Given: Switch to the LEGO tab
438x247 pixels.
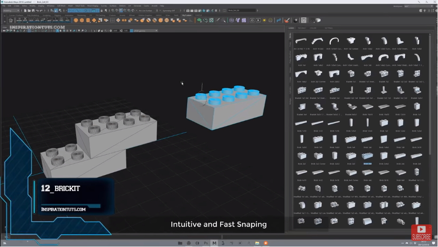Looking at the screenshot, I should [x=291, y=28].
